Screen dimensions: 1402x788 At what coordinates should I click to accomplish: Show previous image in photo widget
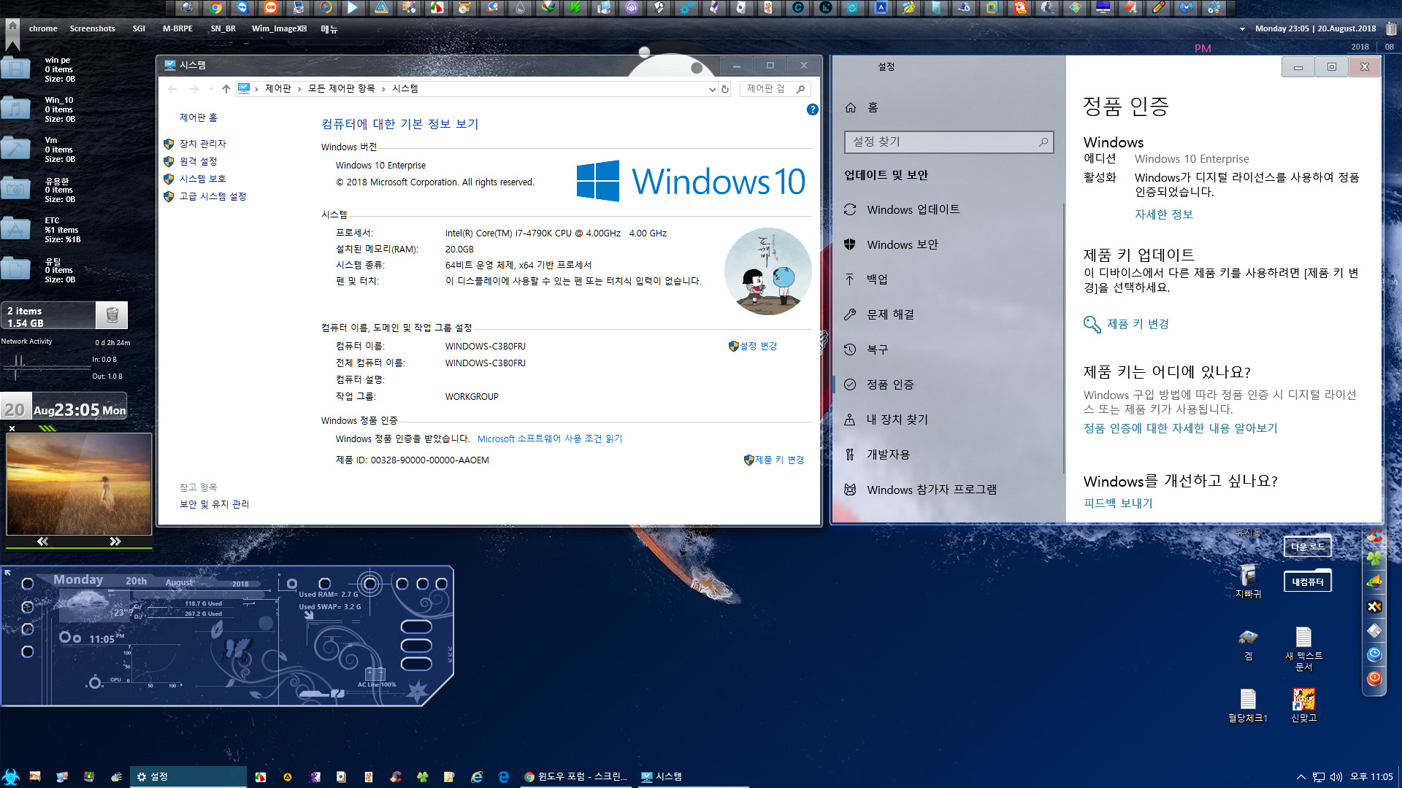[x=42, y=541]
